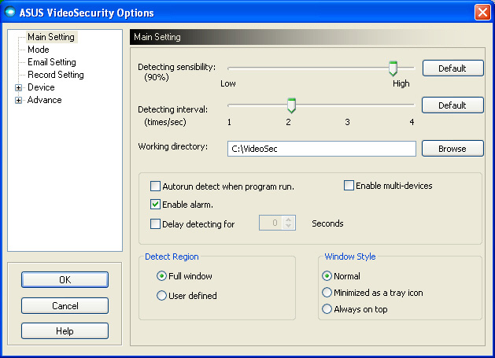The height and width of the screenshot is (358, 495).
Task: Confirm settings with OK button
Action: pos(65,279)
